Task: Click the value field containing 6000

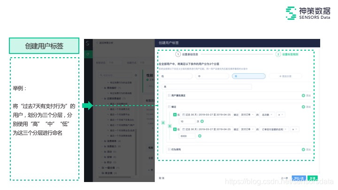Action: 187,136
